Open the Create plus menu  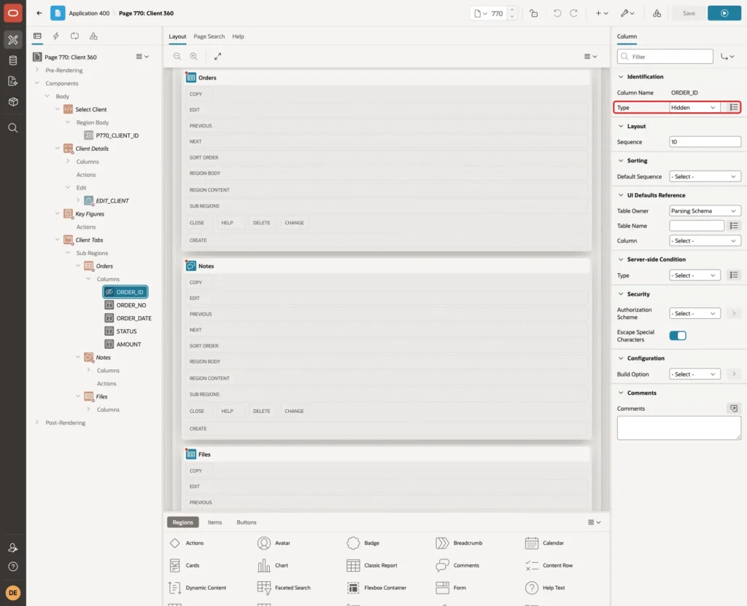tap(602, 13)
